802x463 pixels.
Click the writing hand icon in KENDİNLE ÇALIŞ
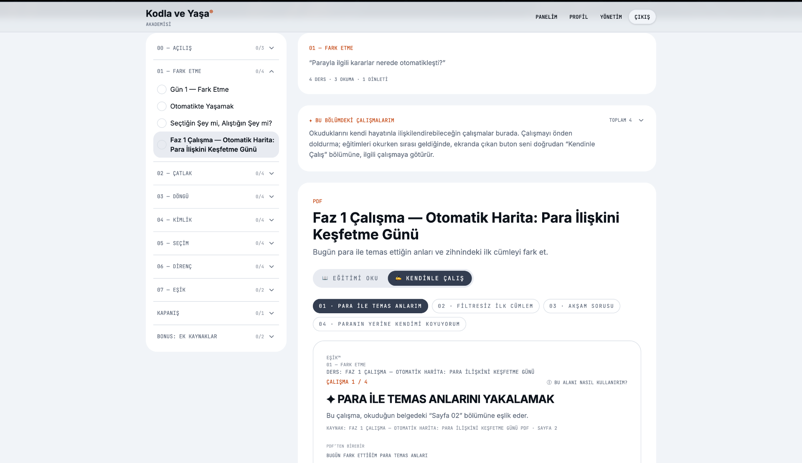[x=398, y=278]
